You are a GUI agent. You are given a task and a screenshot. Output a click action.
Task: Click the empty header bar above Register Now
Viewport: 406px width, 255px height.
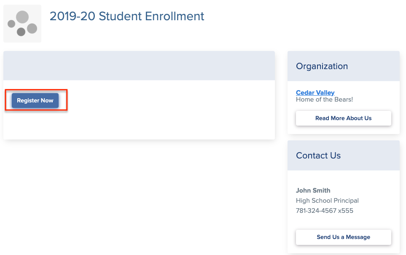[139, 66]
